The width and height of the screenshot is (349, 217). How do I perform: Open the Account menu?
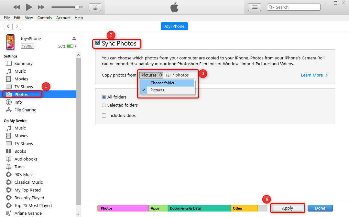tap(63, 18)
